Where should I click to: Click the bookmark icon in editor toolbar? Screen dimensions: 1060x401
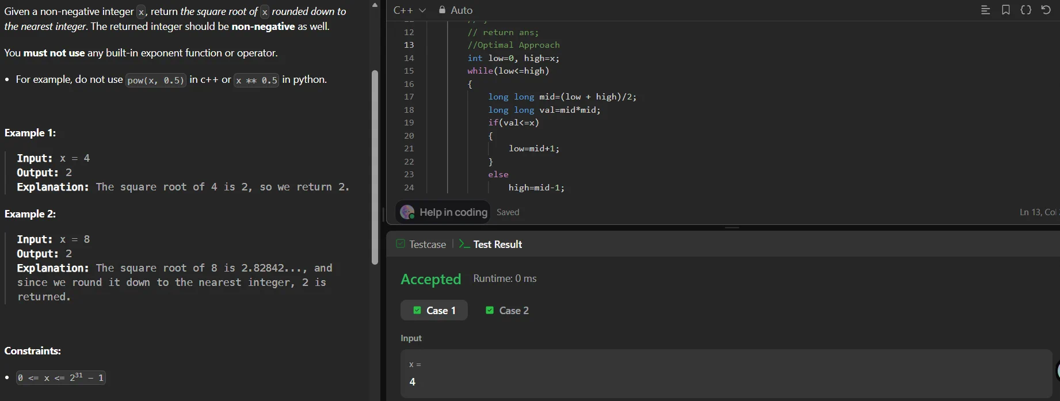tap(1005, 10)
